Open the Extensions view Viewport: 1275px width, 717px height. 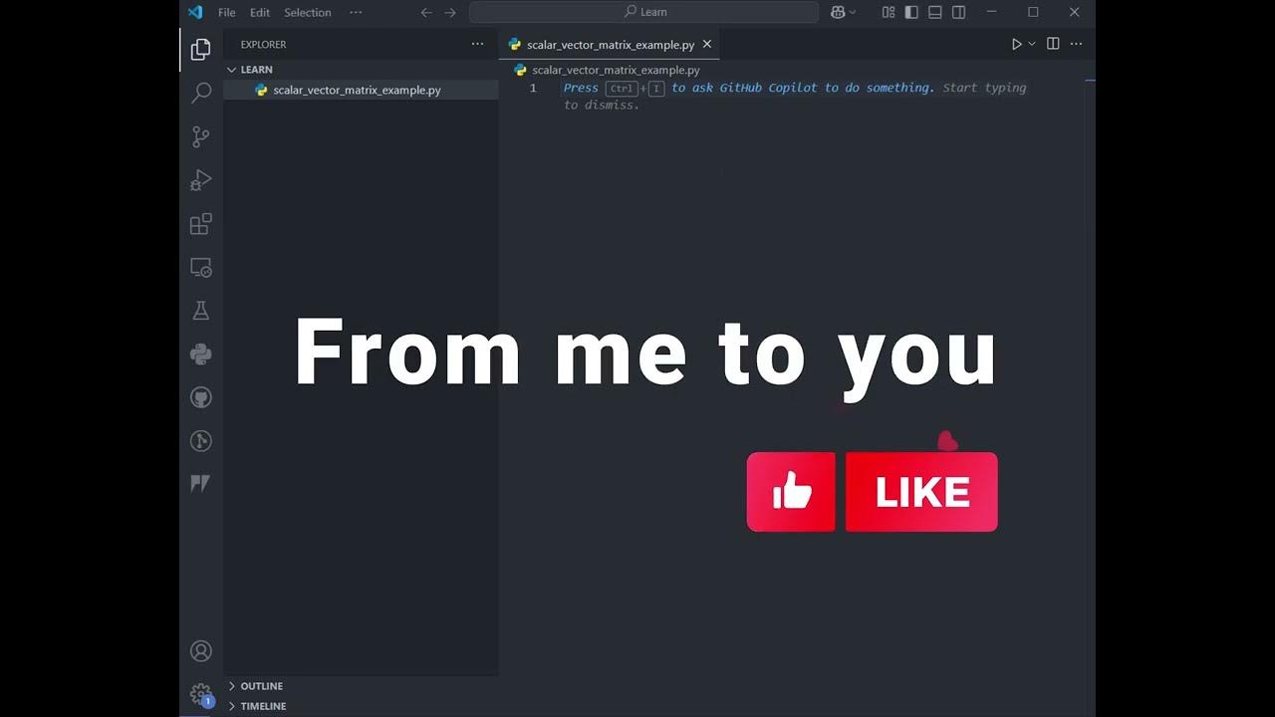(201, 224)
